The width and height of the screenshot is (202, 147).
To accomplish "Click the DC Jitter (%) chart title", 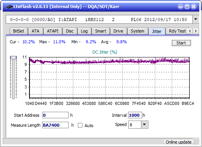I will [105, 52].
